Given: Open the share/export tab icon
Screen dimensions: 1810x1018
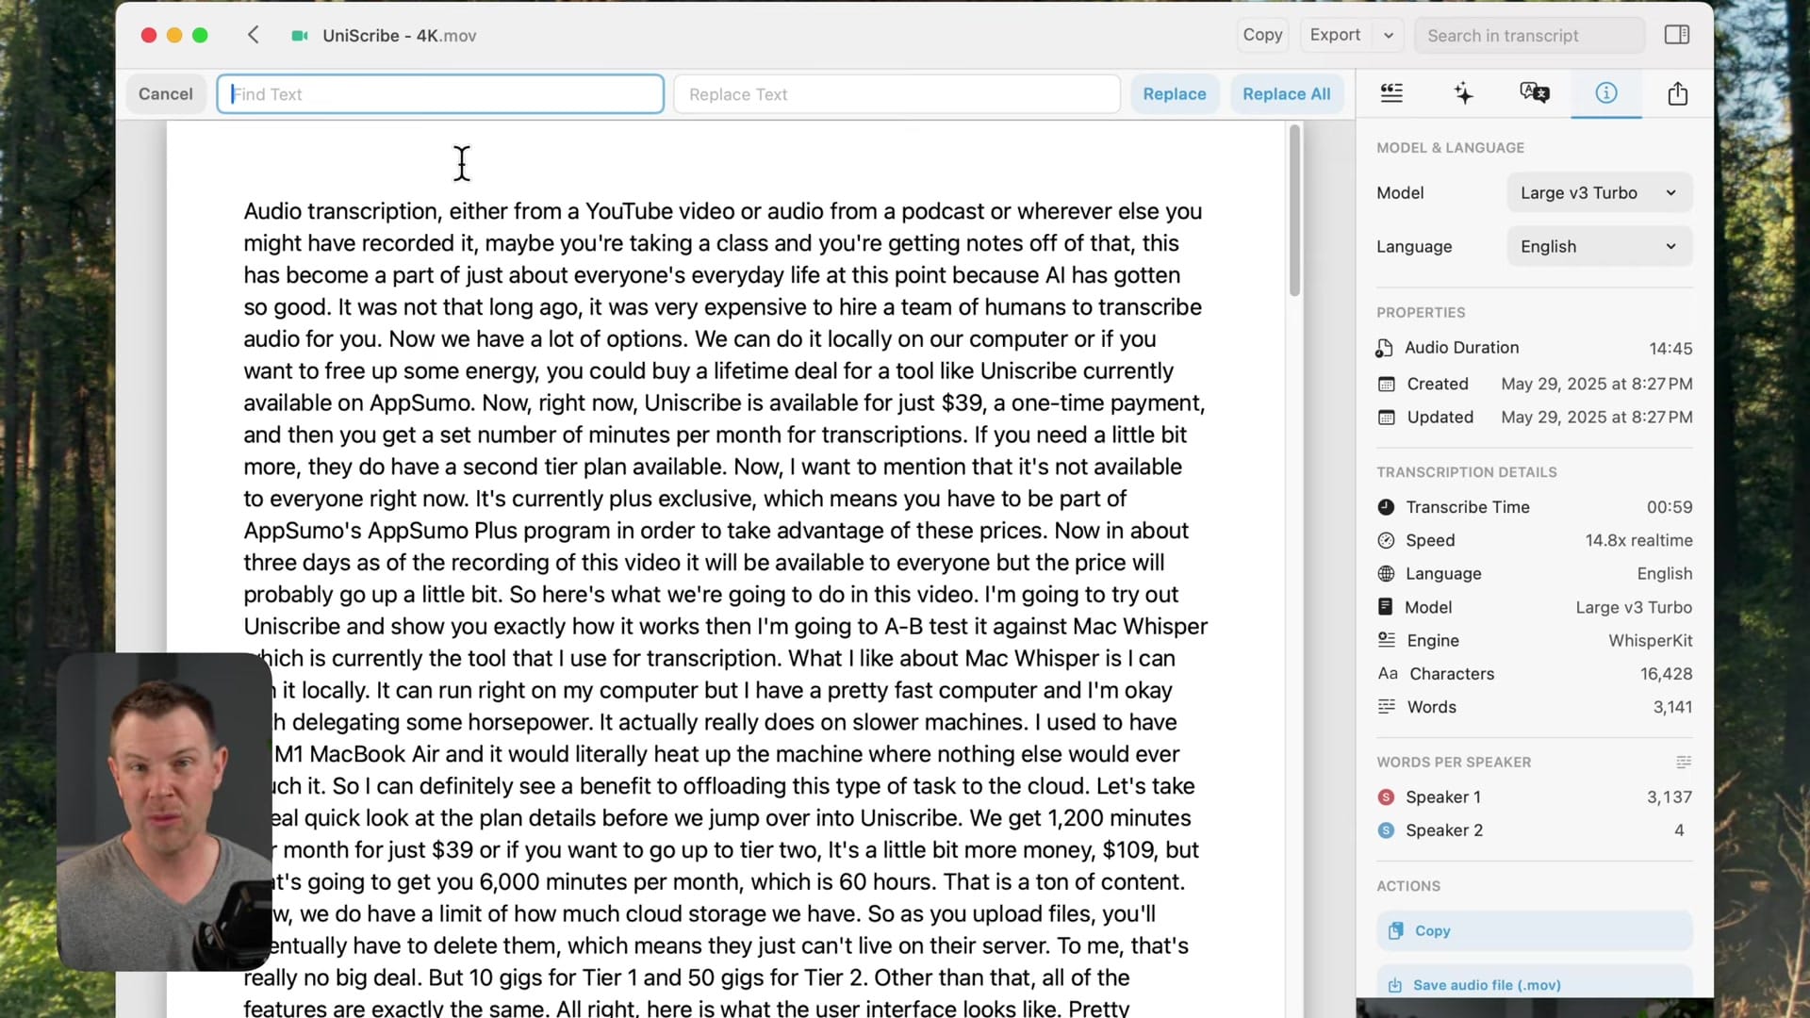Looking at the screenshot, I should (1678, 92).
